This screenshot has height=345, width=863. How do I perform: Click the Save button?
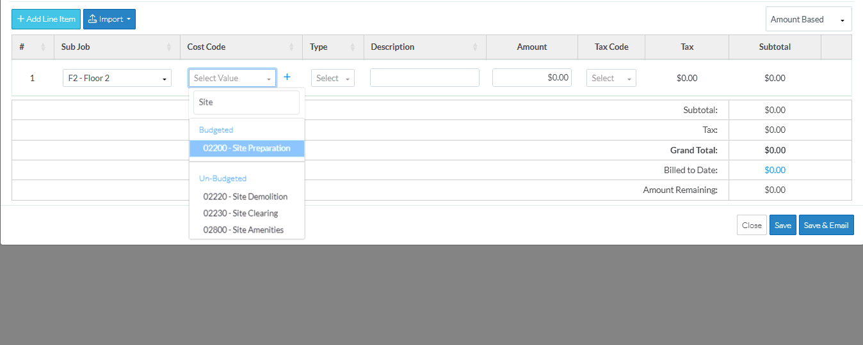783,225
